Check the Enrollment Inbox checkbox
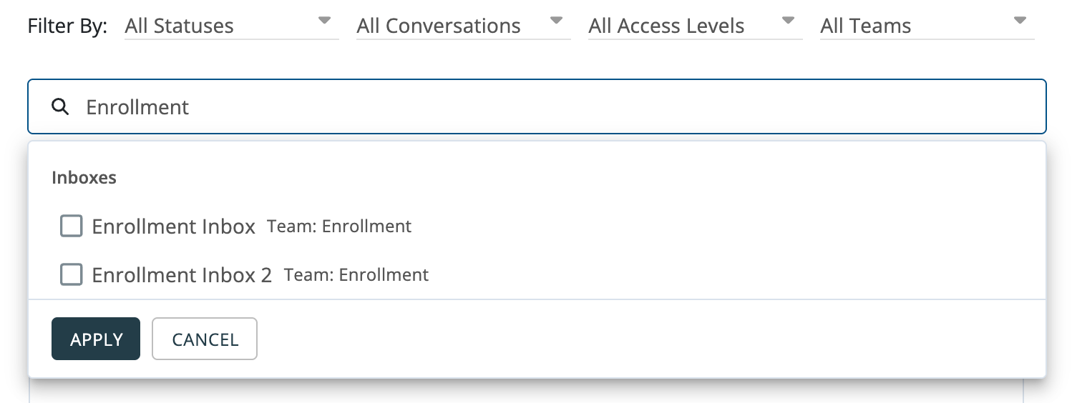This screenshot has height=403, width=1072. tap(72, 227)
